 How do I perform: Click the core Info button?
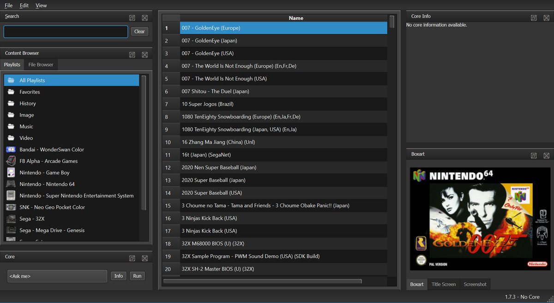(119, 276)
